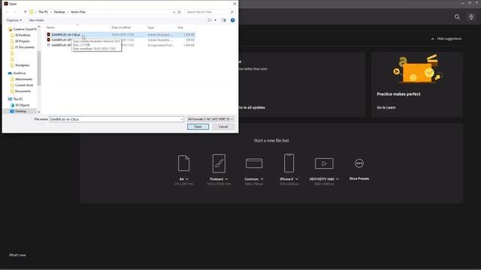
Task: Cancel the Open file dialog
Action: pyautogui.click(x=223, y=127)
